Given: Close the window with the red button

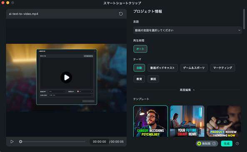Looking at the screenshot, I should tap(3, 2).
